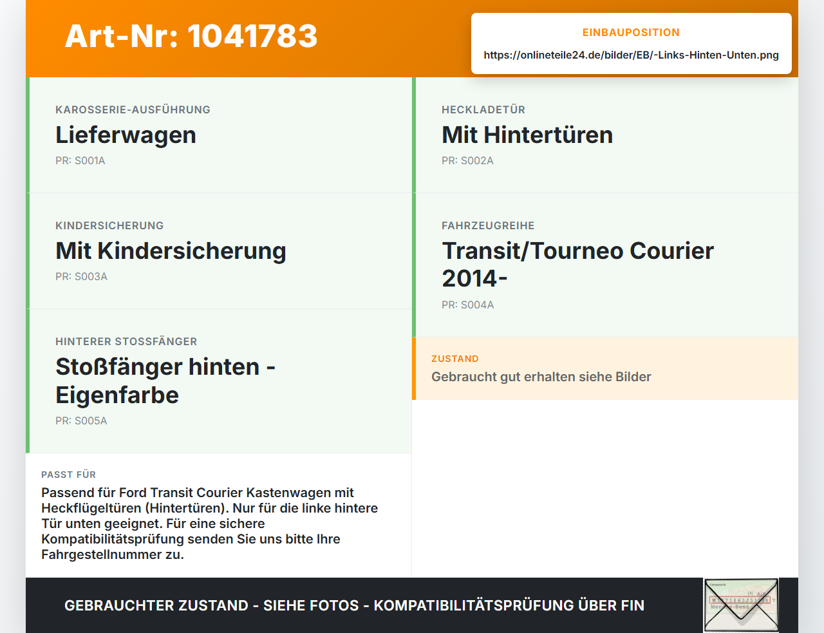The image size is (824, 633).
Task: Click the 'Passend für Ford Transit Courier' paragraph
Action: point(209,524)
